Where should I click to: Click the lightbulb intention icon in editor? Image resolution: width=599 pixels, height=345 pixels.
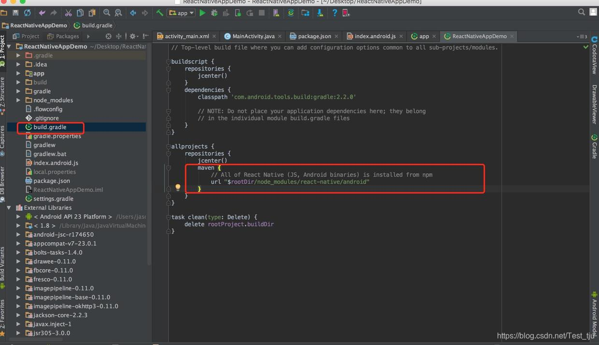tap(178, 188)
